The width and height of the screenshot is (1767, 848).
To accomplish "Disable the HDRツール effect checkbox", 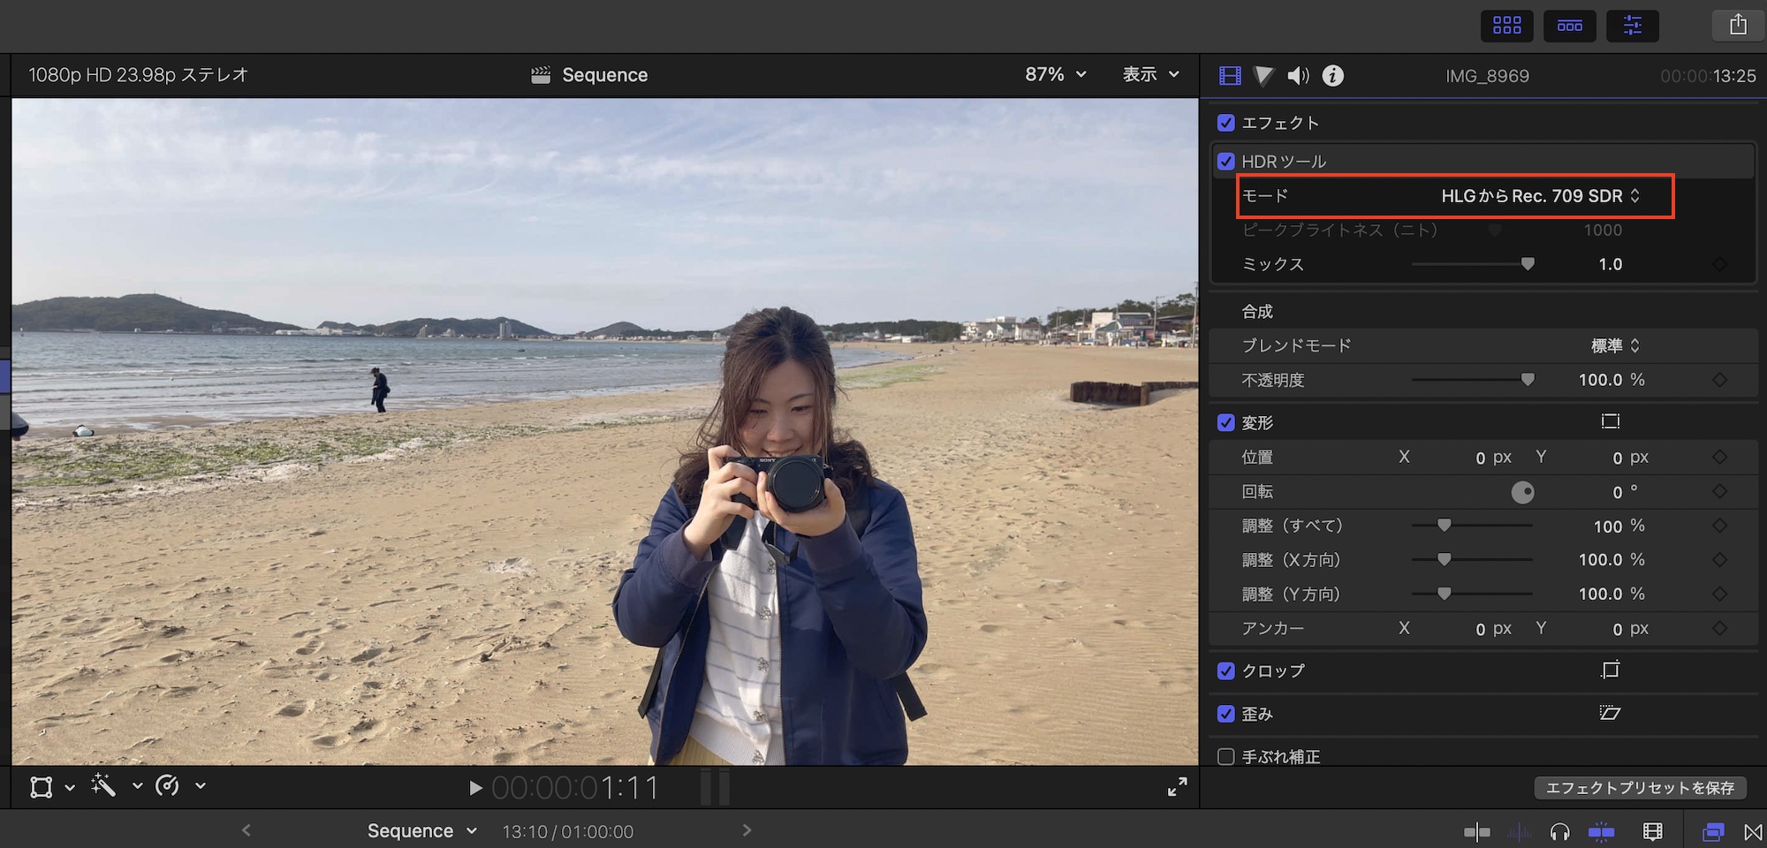I will [1225, 162].
